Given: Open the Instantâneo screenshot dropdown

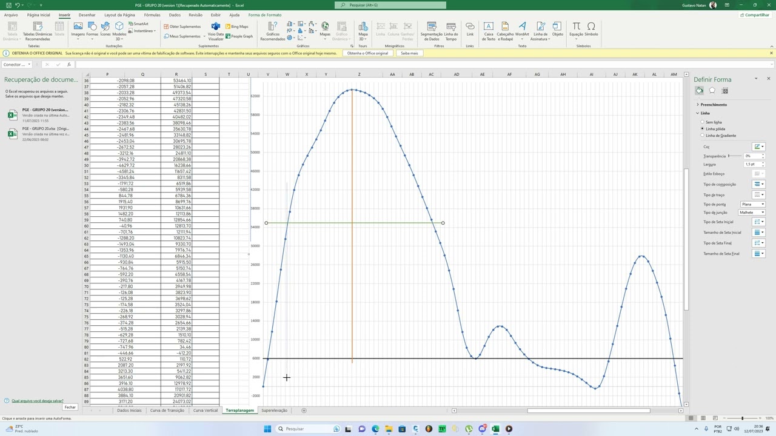Looking at the screenshot, I should pos(143,31).
